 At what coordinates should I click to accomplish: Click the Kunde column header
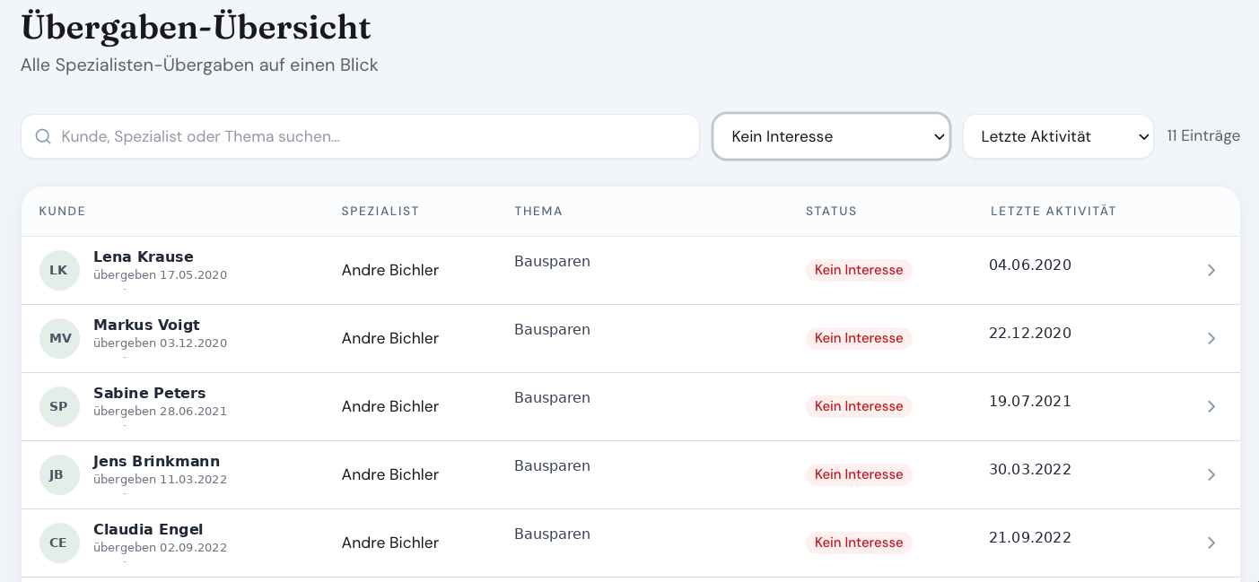pos(62,212)
